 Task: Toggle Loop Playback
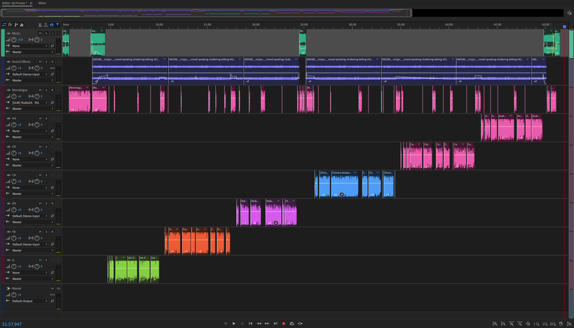tap(292, 324)
